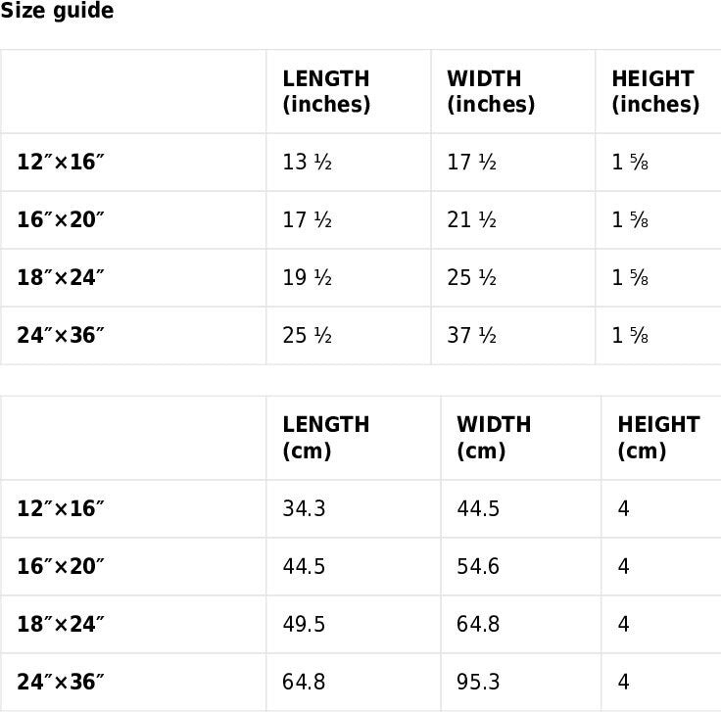Click the WIDTH (cm) column header
This screenshot has height=712, width=721.
point(494,438)
